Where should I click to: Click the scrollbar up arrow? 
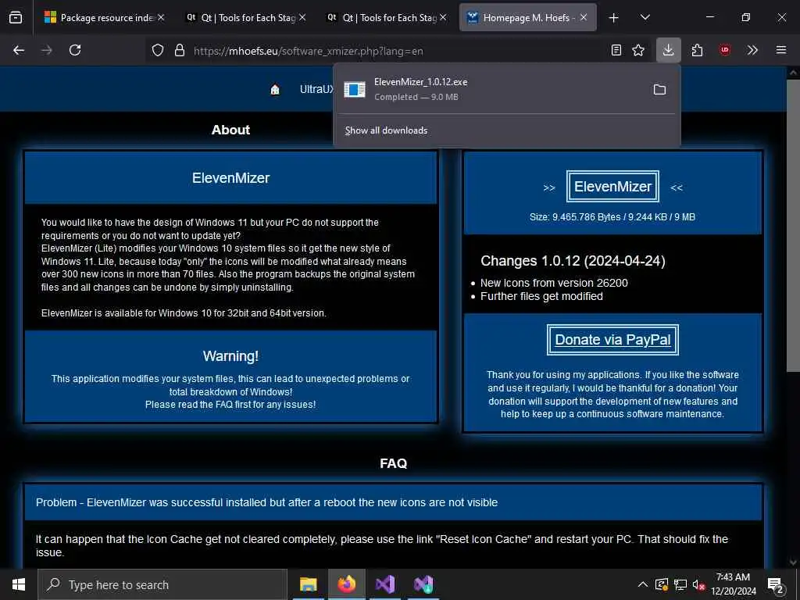click(792, 73)
